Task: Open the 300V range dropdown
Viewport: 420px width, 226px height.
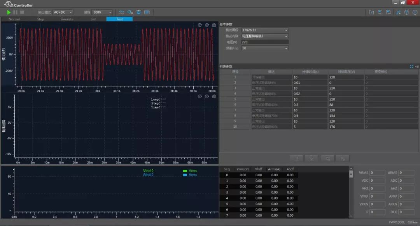Action: [x=102, y=12]
